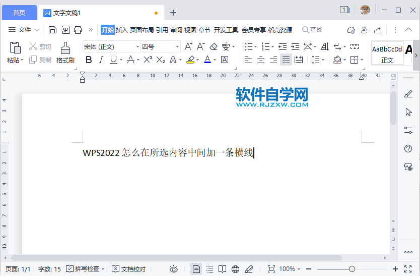The image size is (420, 276).
Task: Decrease paragraph indent
Action: 283,47
